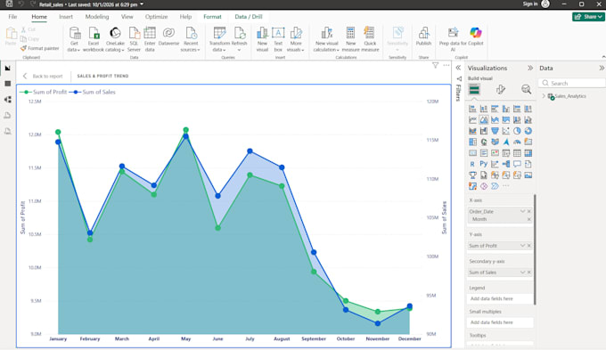606x350 pixels.
Task: Select the pie chart visual type
Action: click(517, 131)
